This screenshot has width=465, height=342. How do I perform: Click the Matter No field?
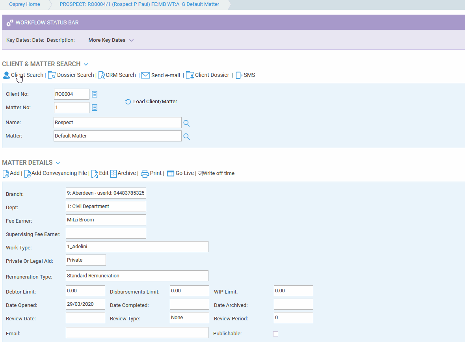(x=71, y=108)
